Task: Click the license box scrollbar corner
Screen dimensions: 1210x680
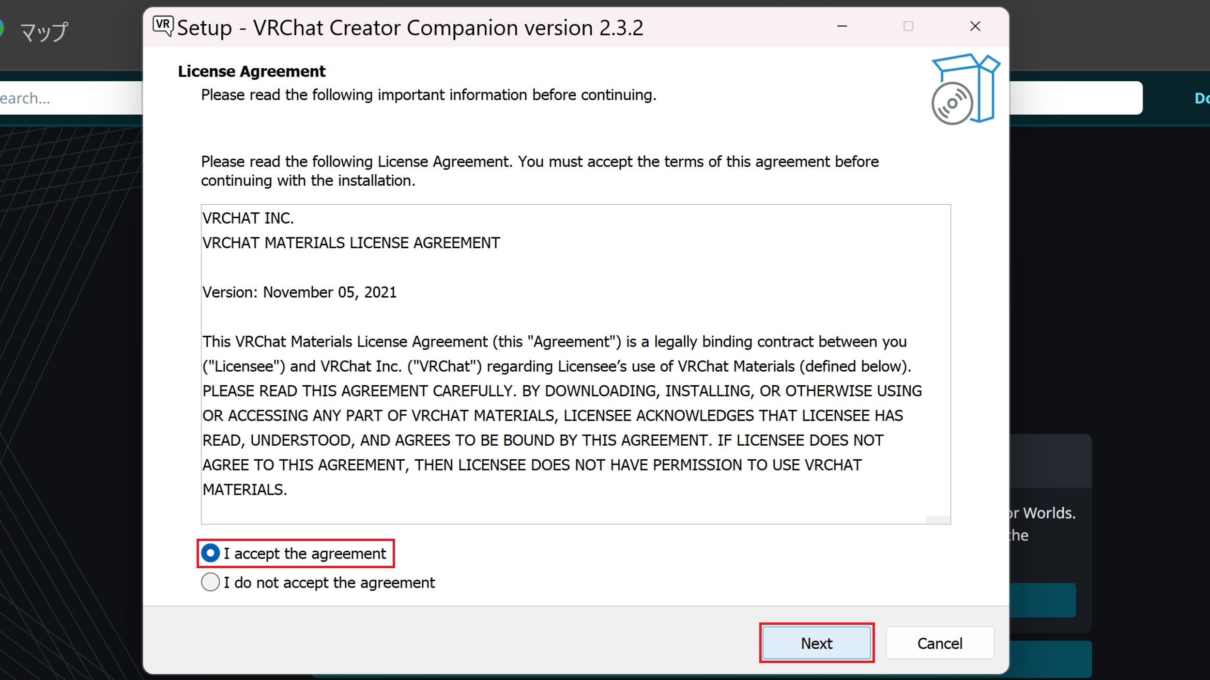Action: (x=938, y=520)
